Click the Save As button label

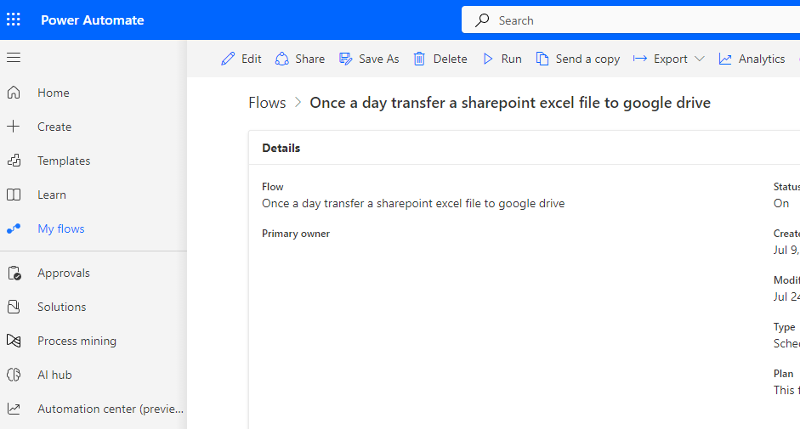[x=378, y=59]
